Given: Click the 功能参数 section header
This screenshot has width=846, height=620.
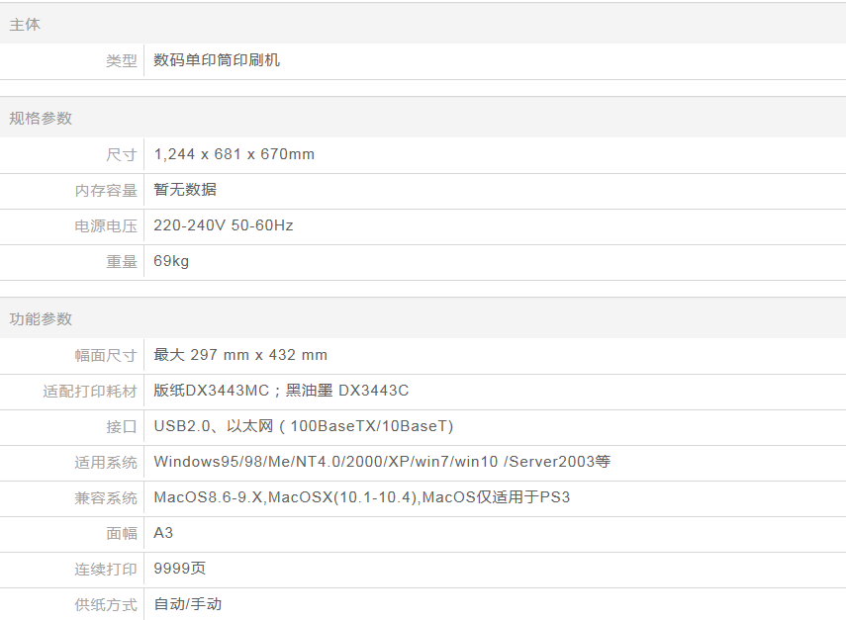Looking at the screenshot, I should click(41, 318).
